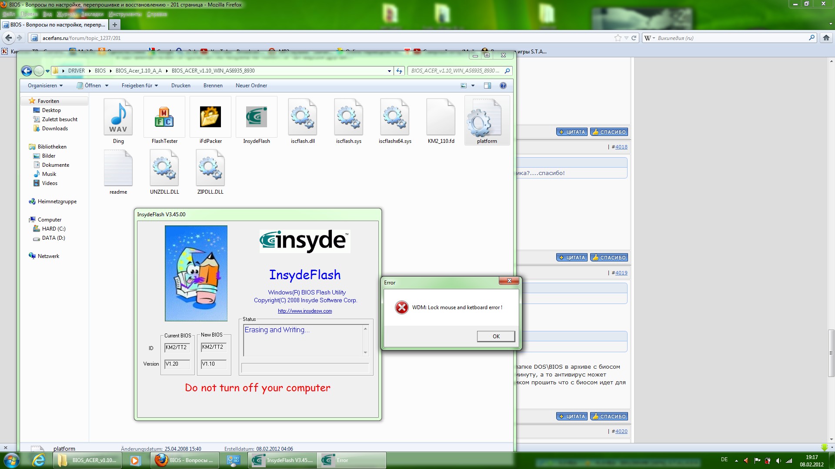This screenshot has width=835, height=469.
Task: Select the FlashTester application icon
Action: coord(164,117)
